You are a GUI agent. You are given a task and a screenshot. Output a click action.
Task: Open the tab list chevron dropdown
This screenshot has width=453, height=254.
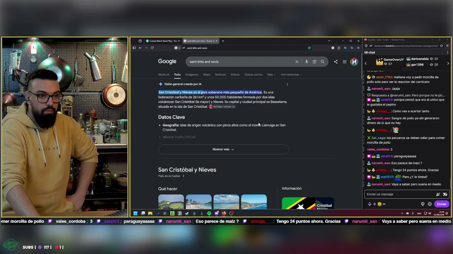329,41
